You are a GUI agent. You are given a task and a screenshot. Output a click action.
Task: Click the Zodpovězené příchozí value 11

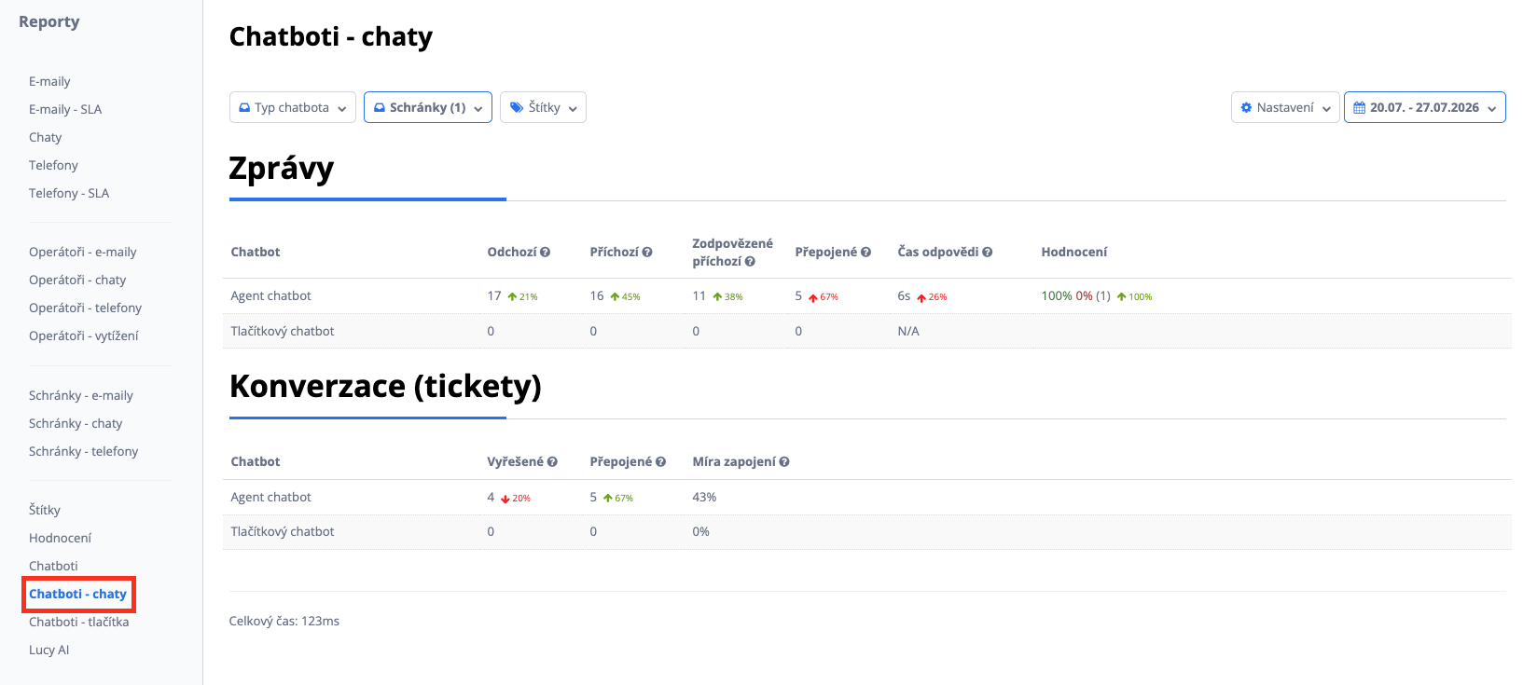pyautogui.click(x=699, y=295)
